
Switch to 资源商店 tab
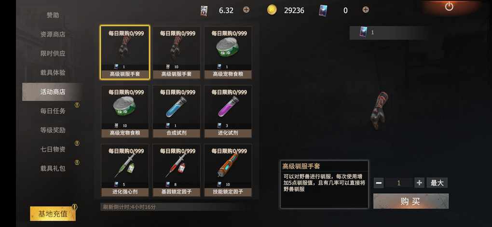pyautogui.click(x=53, y=35)
